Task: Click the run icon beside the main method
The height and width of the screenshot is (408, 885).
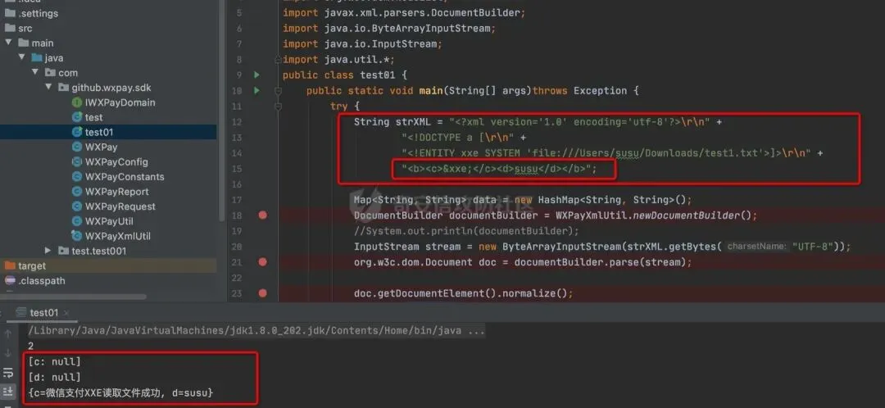Action: (256, 90)
